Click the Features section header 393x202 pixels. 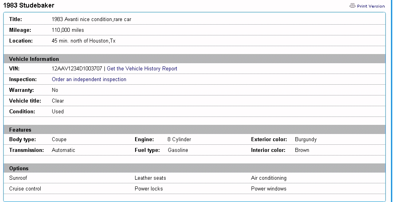point(20,130)
